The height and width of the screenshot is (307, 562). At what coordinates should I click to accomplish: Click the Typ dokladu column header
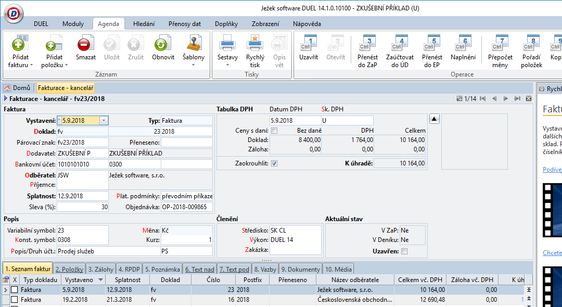tap(40, 280)
